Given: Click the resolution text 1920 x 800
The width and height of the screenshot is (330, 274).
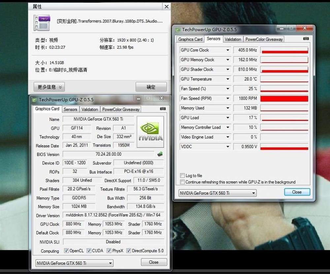Looking at the screenshot, I should pyautogui.click(x=136, y=40).
